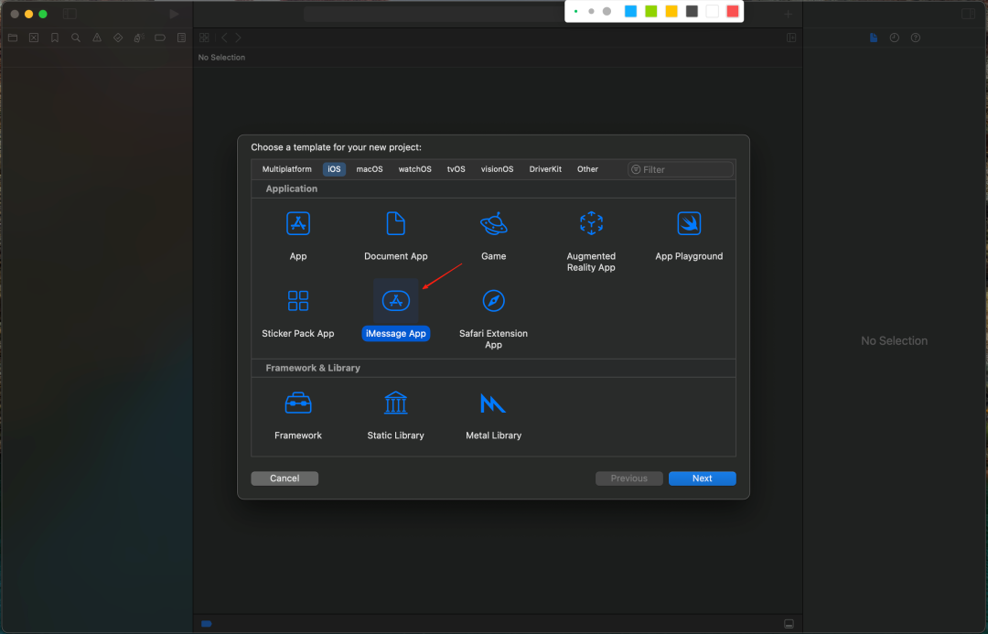Switch to the tvOS tab
This screenshot has height=634, width=988.
456,169
